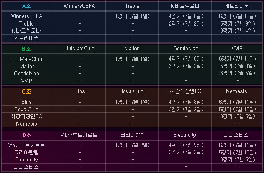Click the RoyalClub column header
The height and width of the screenshot is (173, 264).
tap(132, 91)
